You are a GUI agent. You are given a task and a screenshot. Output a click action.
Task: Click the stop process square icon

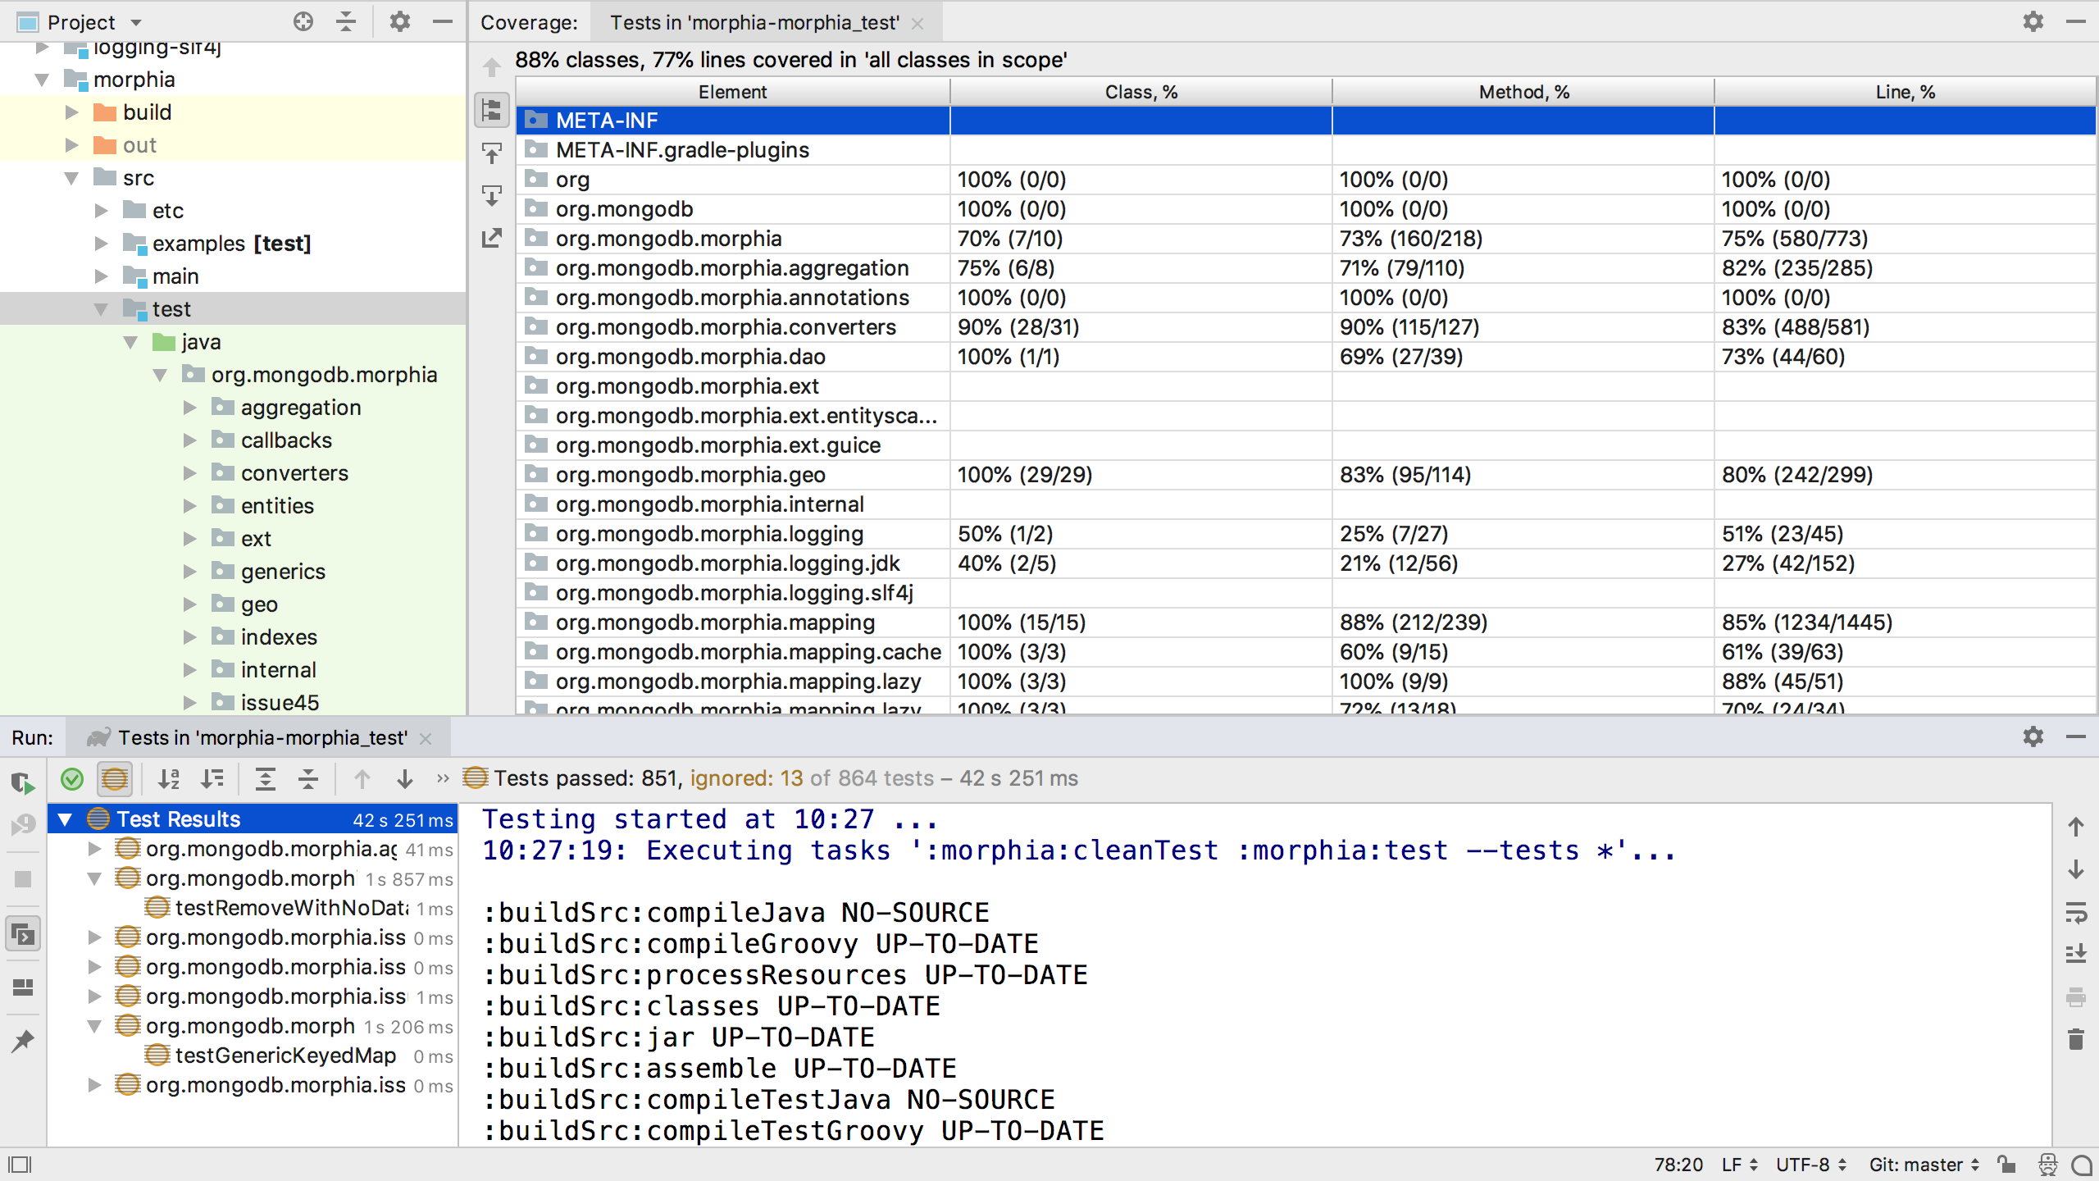pos(23,879)
